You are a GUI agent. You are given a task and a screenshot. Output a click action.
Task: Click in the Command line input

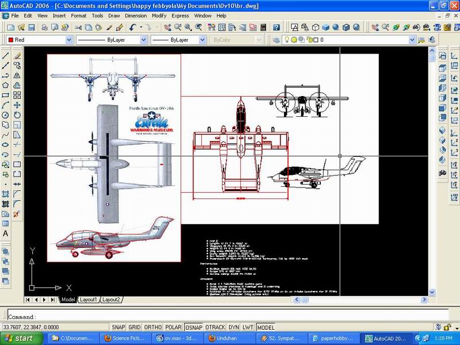pyautogui.click(x=228, y=317)
